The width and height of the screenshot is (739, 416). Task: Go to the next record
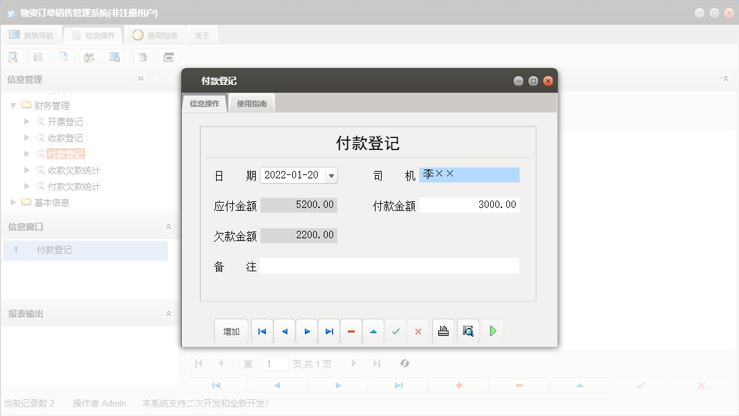tap(306, 331)
